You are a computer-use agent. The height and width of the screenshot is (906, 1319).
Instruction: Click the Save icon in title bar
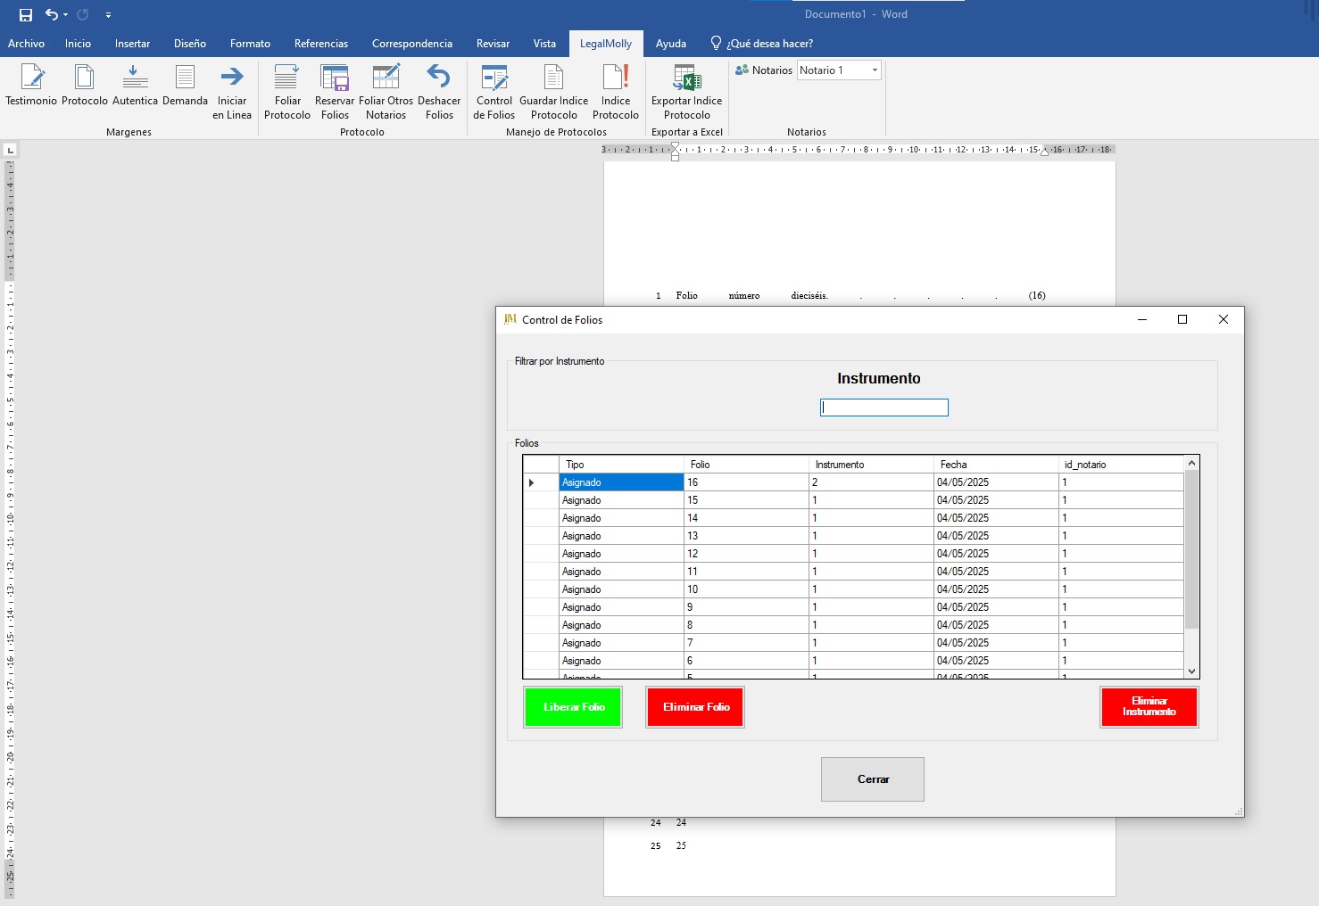[26, 14]
